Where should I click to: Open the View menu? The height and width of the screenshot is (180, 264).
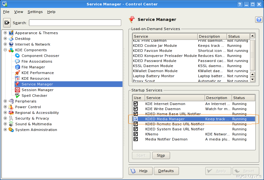click(18, 12)
